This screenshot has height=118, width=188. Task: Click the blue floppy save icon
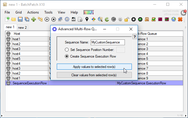coord(20,20)
